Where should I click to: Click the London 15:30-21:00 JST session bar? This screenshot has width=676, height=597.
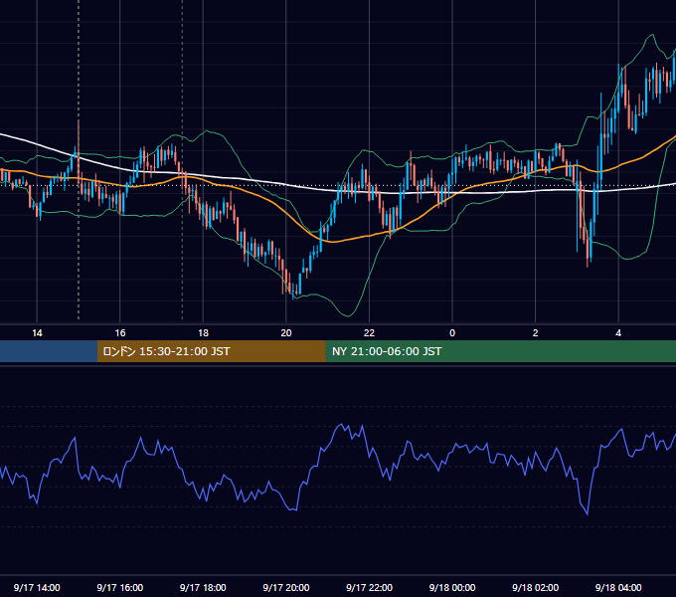pyautogui.click(x=211, y=351)
